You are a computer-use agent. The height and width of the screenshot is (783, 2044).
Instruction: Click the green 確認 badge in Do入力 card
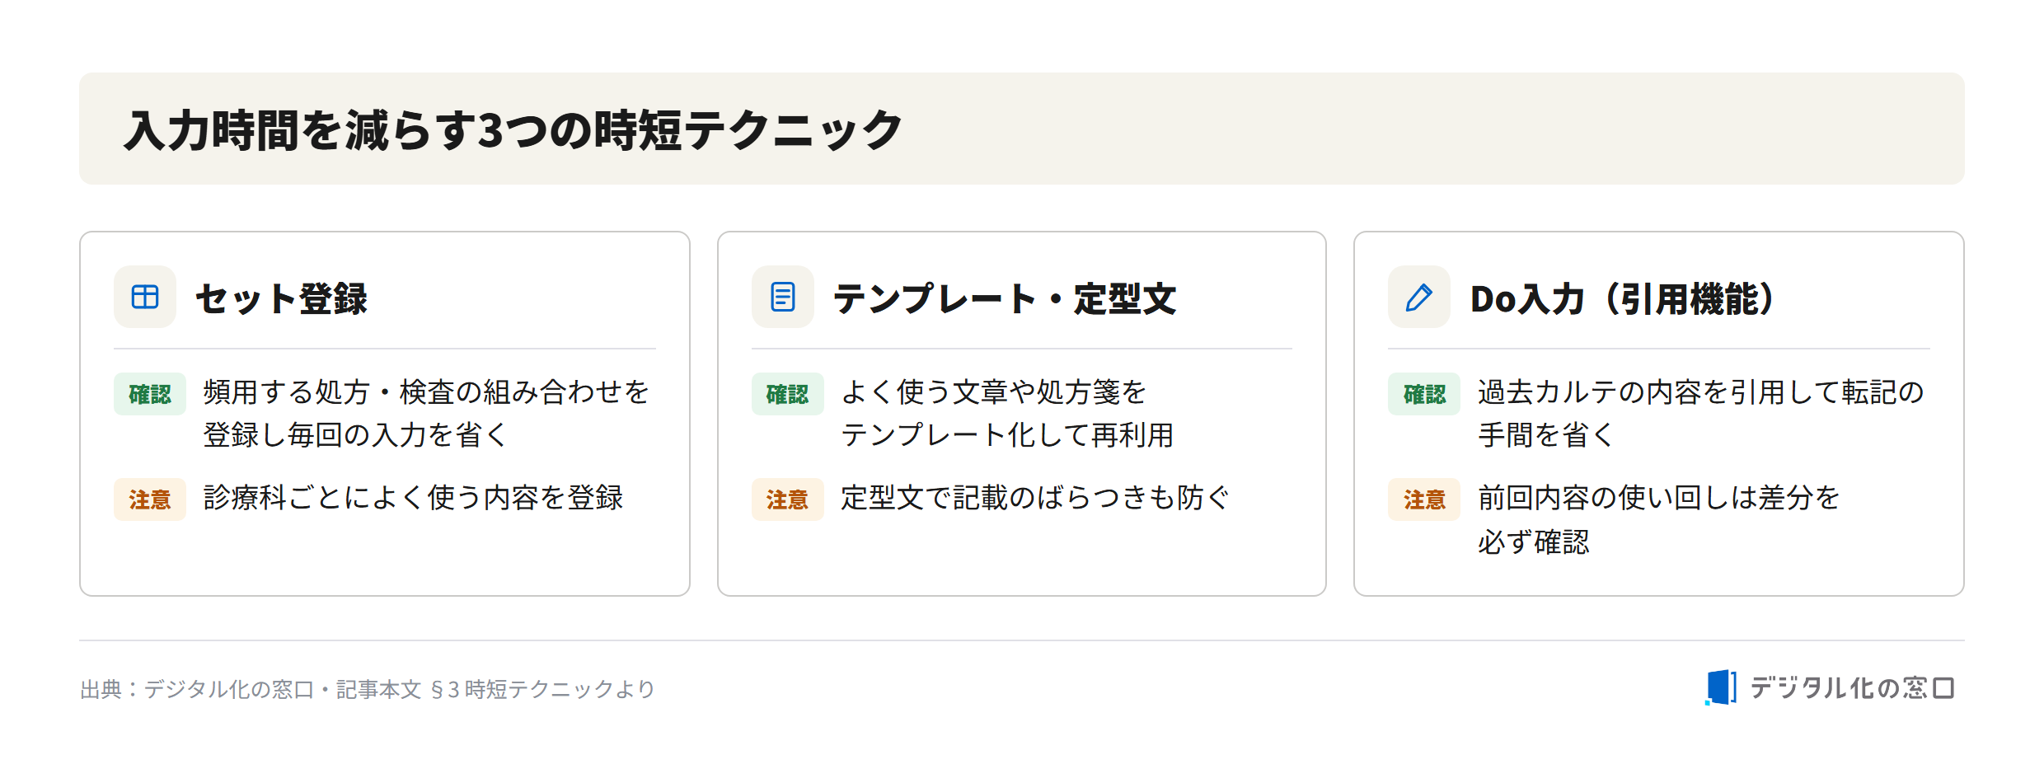click(x=1424, y=394)
